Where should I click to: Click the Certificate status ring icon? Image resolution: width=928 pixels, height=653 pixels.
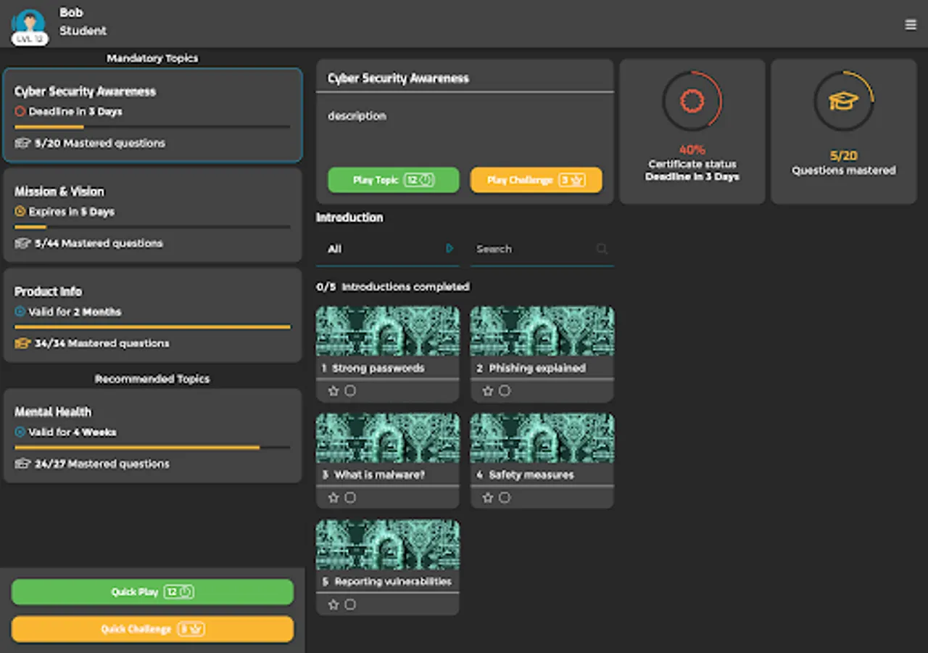692,101
